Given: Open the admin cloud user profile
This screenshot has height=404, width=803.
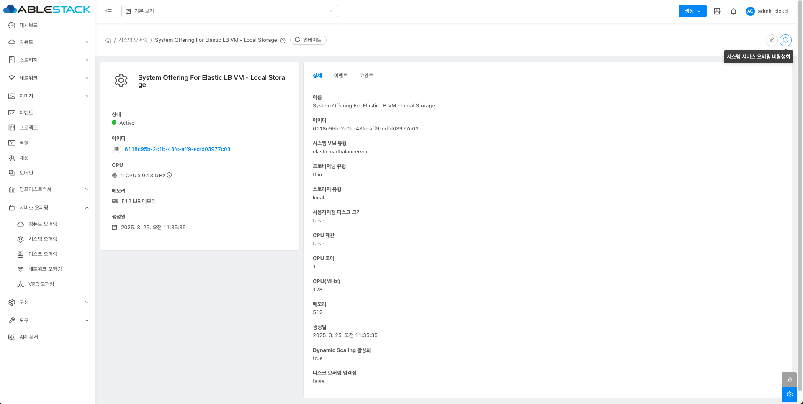Looking at the screenshot, I should point(767,11).
